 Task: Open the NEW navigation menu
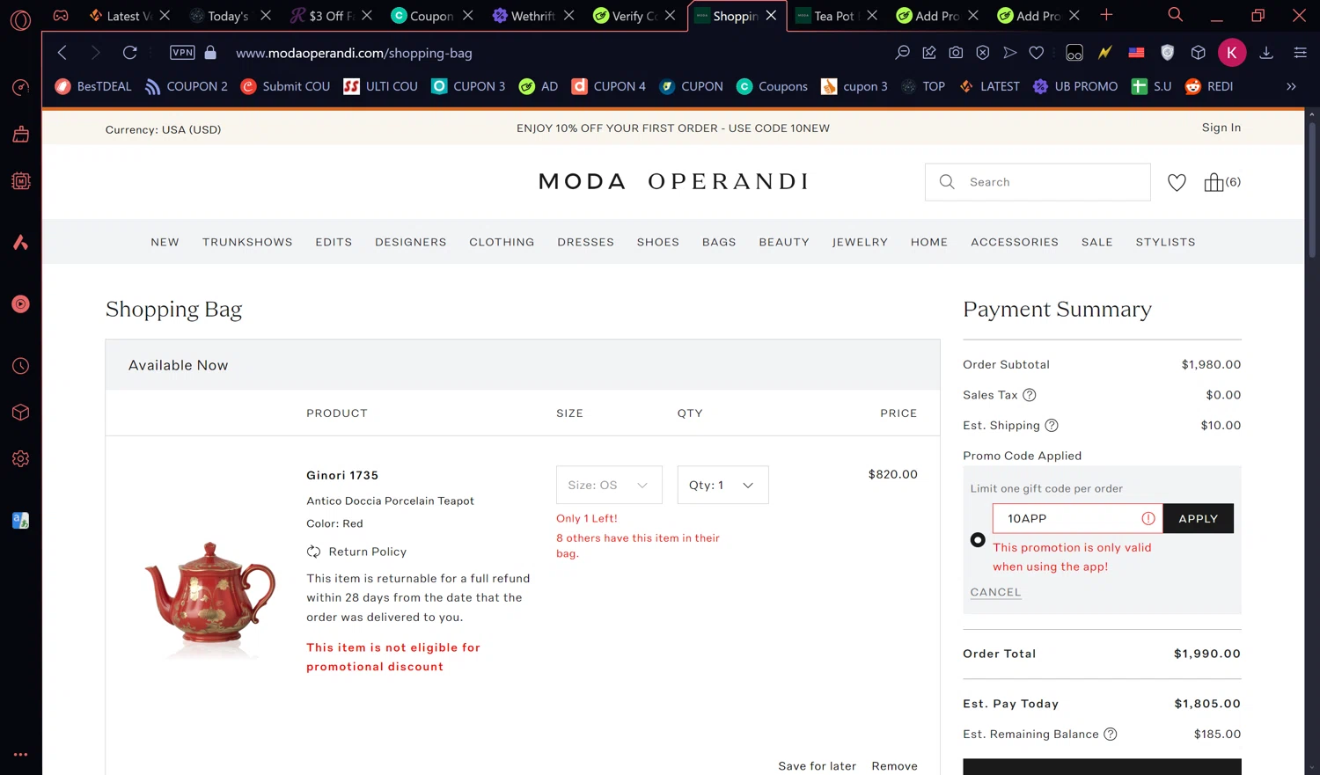(x=165, y=242)
